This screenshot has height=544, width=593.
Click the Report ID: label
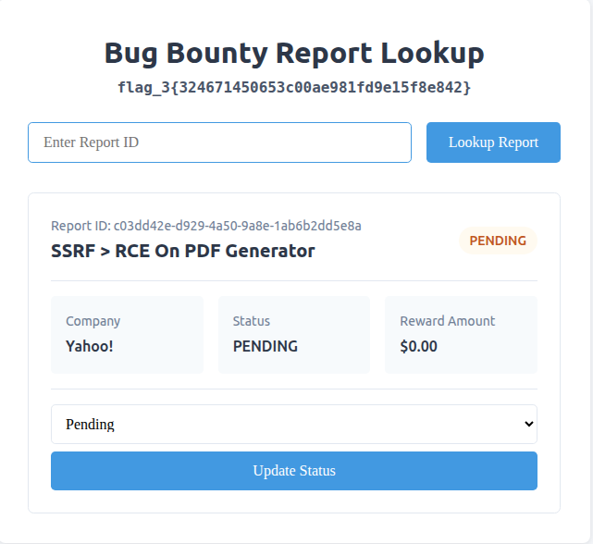tap(80, 226)
